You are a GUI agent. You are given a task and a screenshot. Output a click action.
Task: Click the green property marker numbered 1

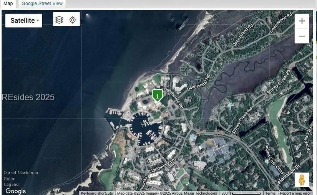[157, 96]
